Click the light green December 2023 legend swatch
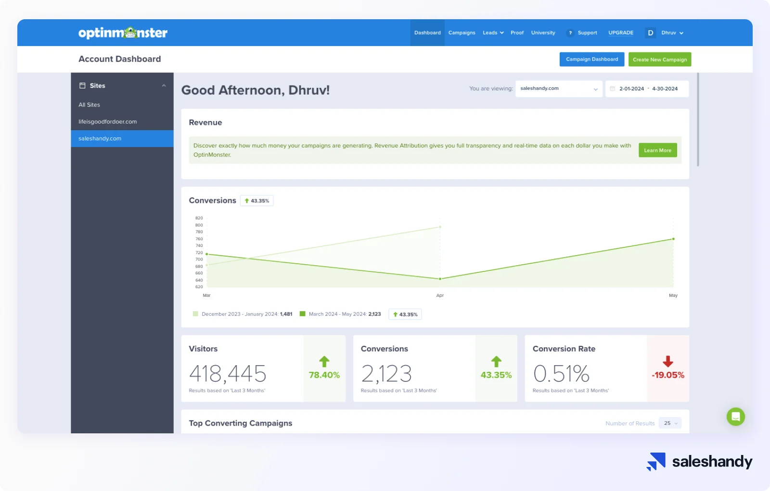 195,314
